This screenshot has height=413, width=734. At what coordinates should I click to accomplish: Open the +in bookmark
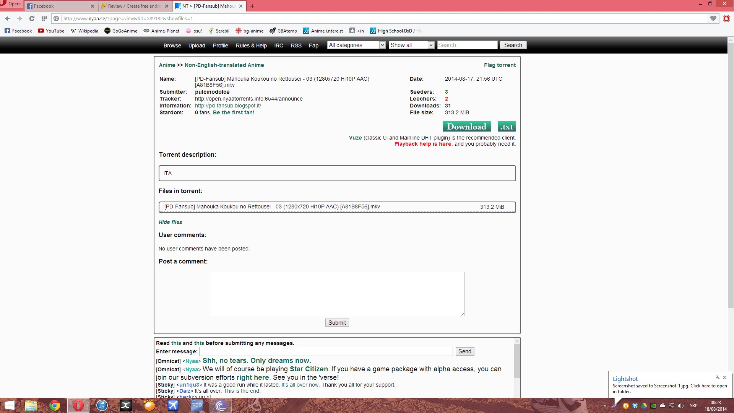pyautogui.click(x=357, y=31)
